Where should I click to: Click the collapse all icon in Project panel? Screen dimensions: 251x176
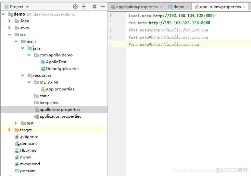(84, 6)
